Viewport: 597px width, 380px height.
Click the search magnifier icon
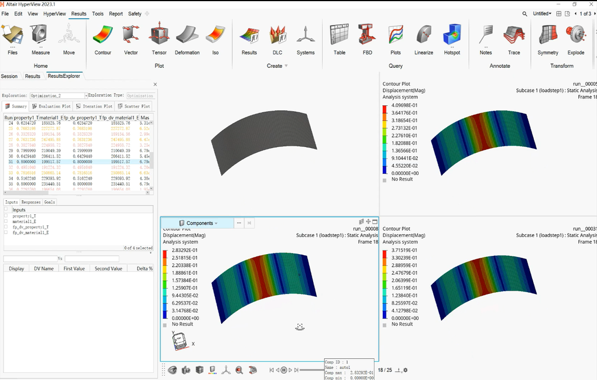click(x=524, y=13)
